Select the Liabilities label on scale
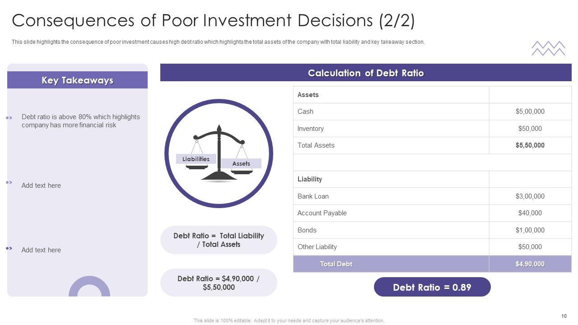 tap(196, 159)
